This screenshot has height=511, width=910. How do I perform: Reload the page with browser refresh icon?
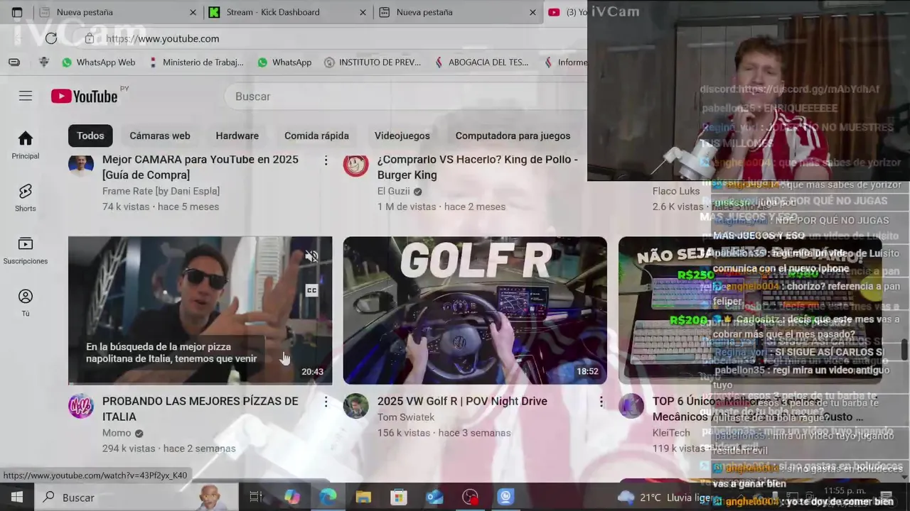pyautogui.click(x=51, y=38)
